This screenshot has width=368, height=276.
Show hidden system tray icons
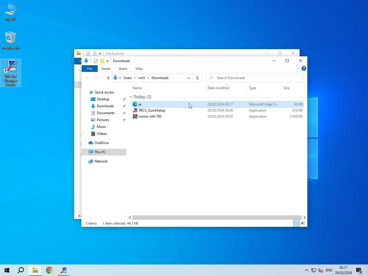pos(306,270)
